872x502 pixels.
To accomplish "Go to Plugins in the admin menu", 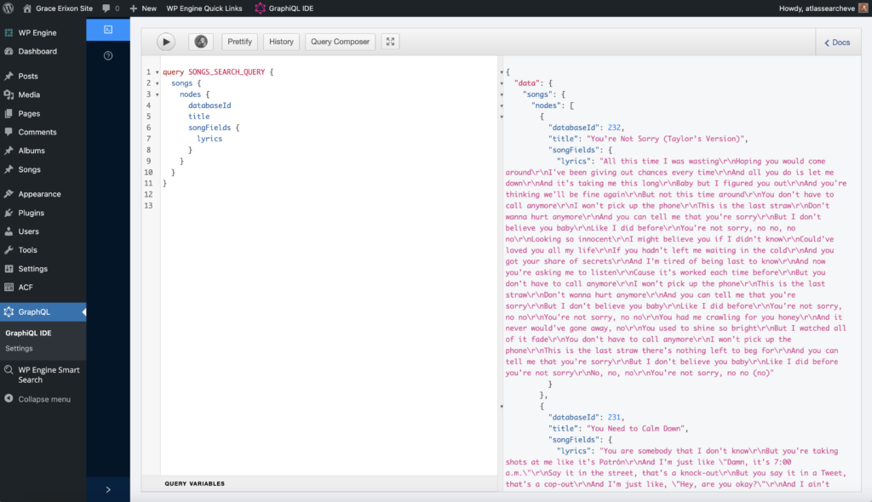I will click(31, 213).
